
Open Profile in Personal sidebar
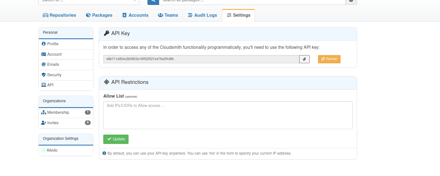click(66, 44)
